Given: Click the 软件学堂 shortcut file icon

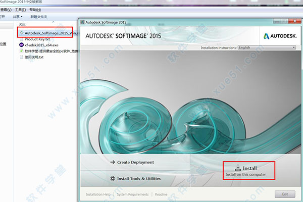Looking at the screenshot, I should tap(21, 51).
